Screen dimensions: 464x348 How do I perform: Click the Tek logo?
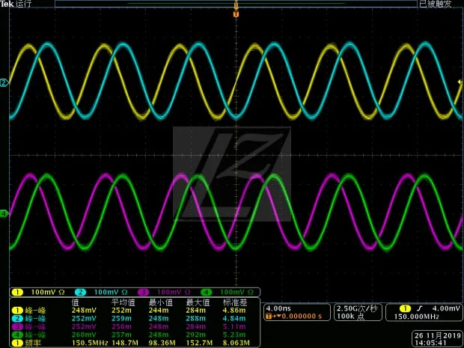pos(7,4)
